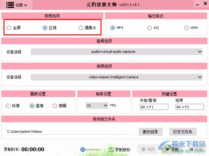Screen dimensions: 209x156
Task: Click the save path C:\Users\admin\Videos field
Action: point(70,131)
